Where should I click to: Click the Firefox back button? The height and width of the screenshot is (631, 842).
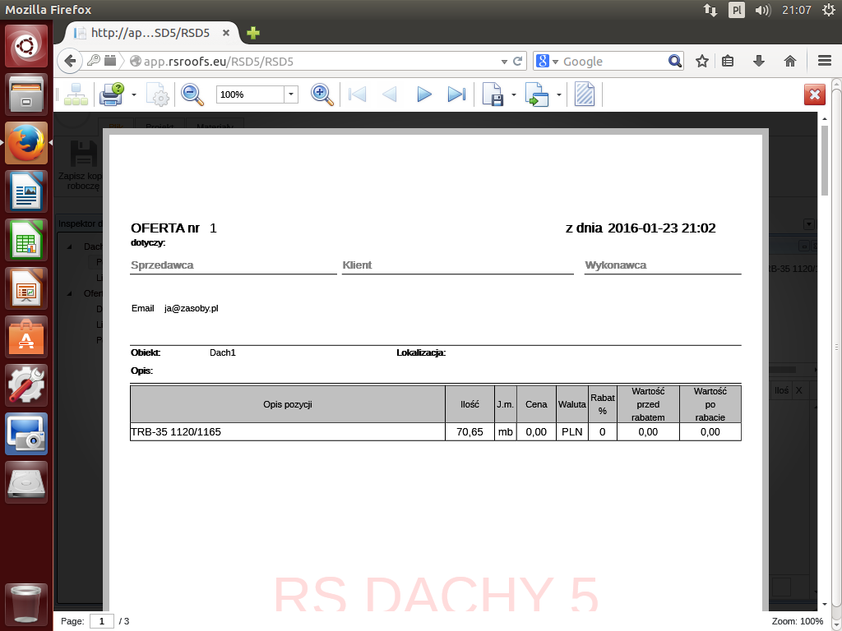point(71,61)
